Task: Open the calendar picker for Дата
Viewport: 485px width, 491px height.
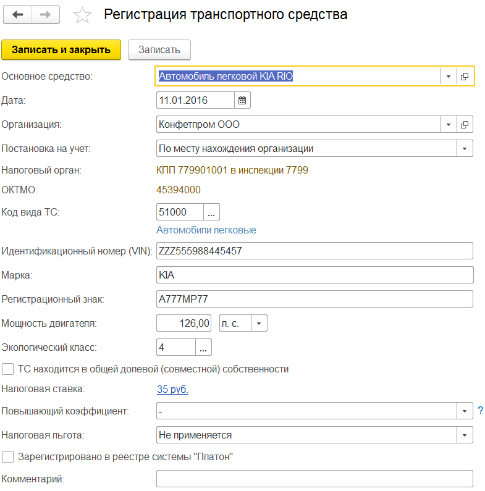Action: tap(242, 100)
